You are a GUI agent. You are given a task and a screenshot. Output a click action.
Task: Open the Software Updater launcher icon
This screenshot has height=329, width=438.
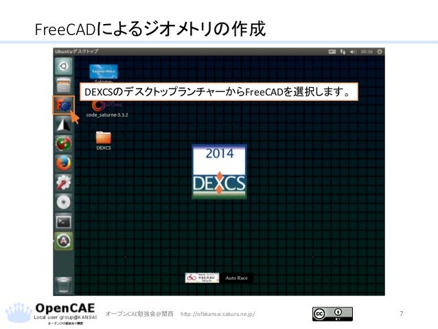coord(64,241)
